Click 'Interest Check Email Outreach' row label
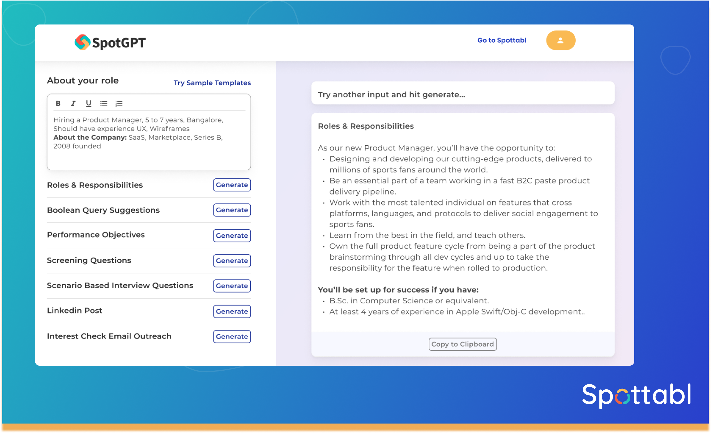This screenshot has width=711, height=433. [x=109, y=336]
